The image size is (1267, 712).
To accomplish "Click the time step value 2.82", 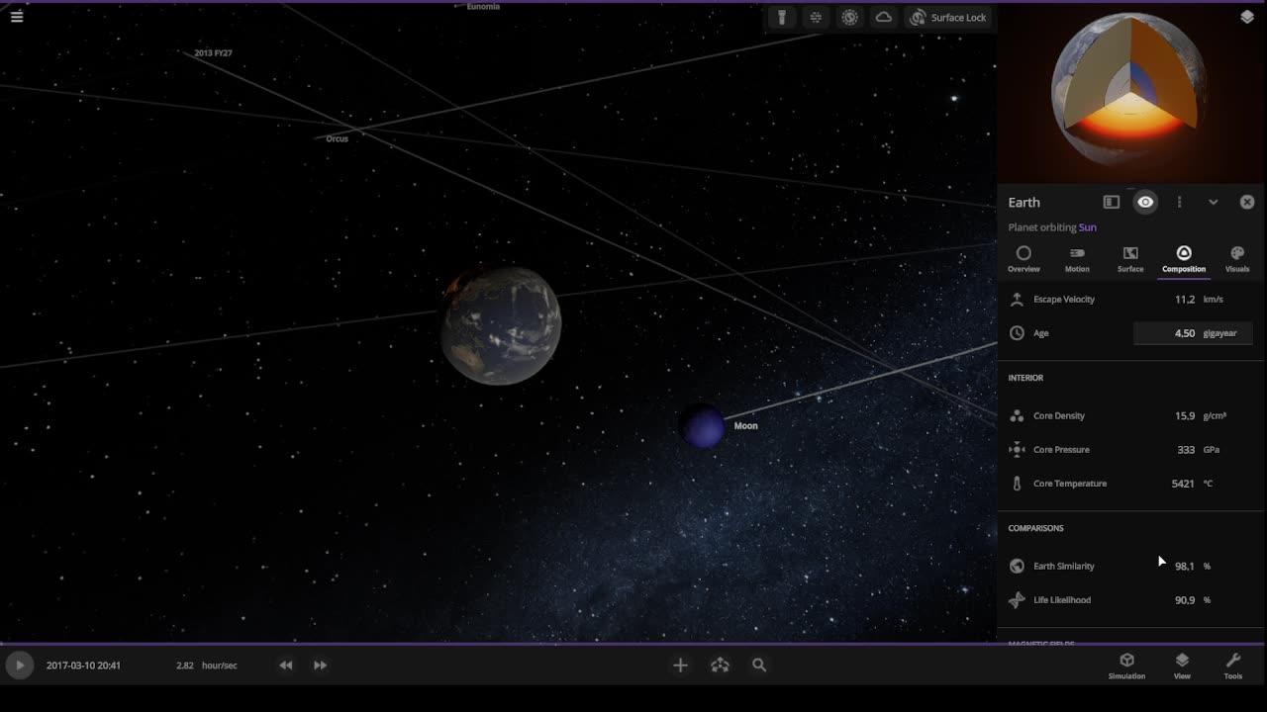I will pyautogui.click(x=185, y=666).
